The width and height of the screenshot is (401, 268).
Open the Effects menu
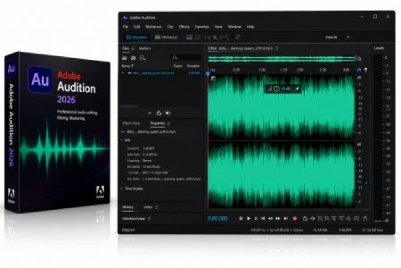[184, 27]
